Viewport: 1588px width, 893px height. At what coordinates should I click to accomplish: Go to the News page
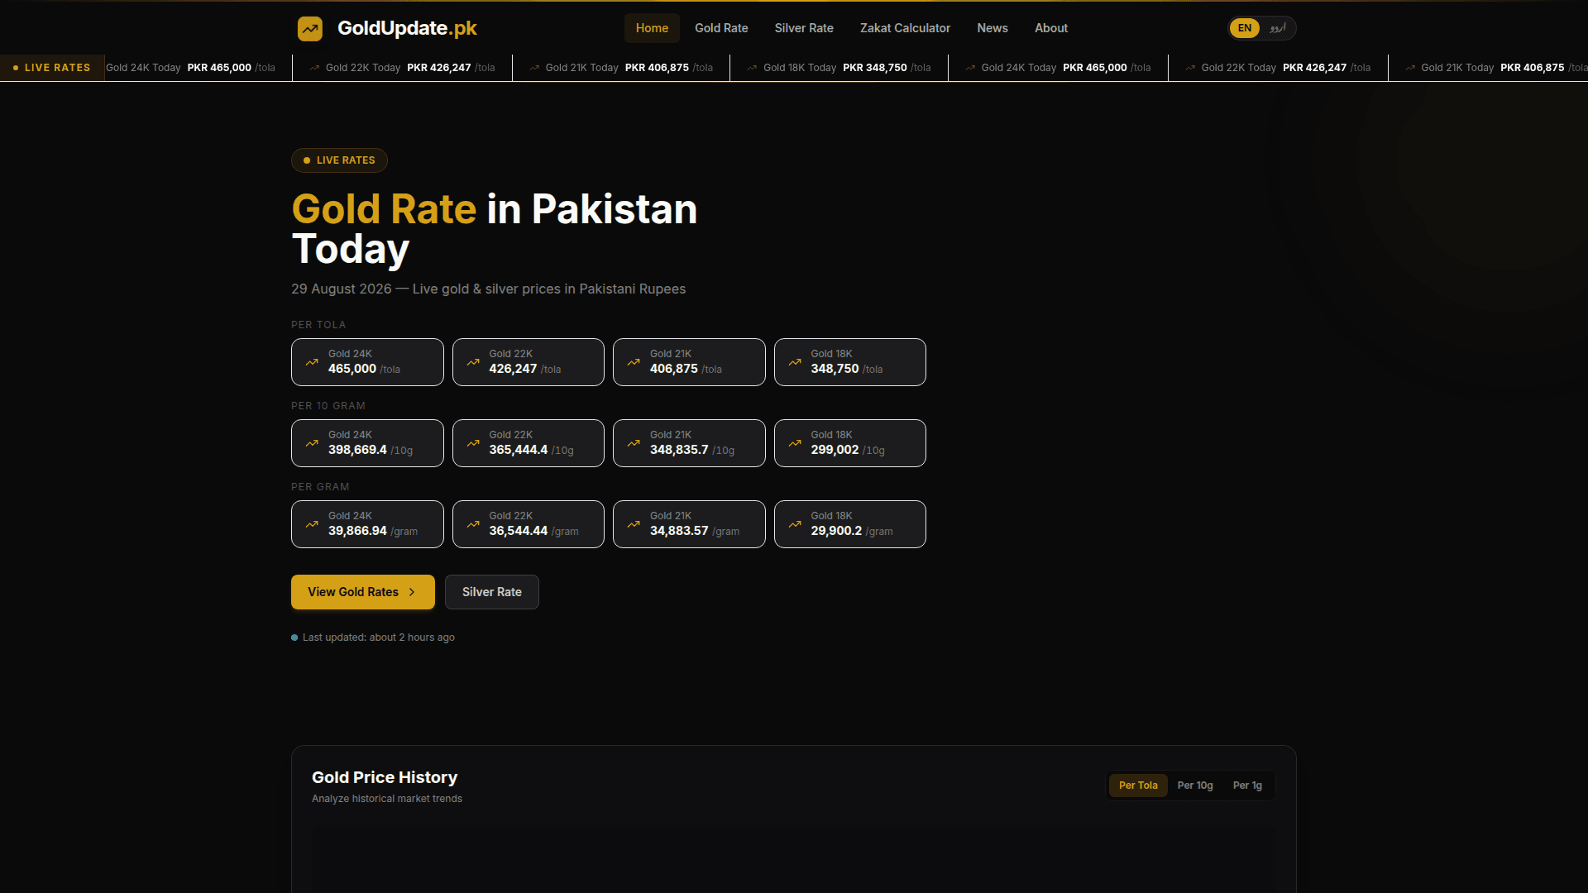[x=992, y=28]
